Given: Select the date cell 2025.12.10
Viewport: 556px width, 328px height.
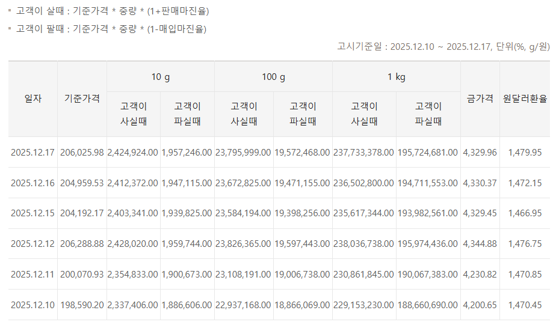Looking at the screenshot, I should point(32,305).
